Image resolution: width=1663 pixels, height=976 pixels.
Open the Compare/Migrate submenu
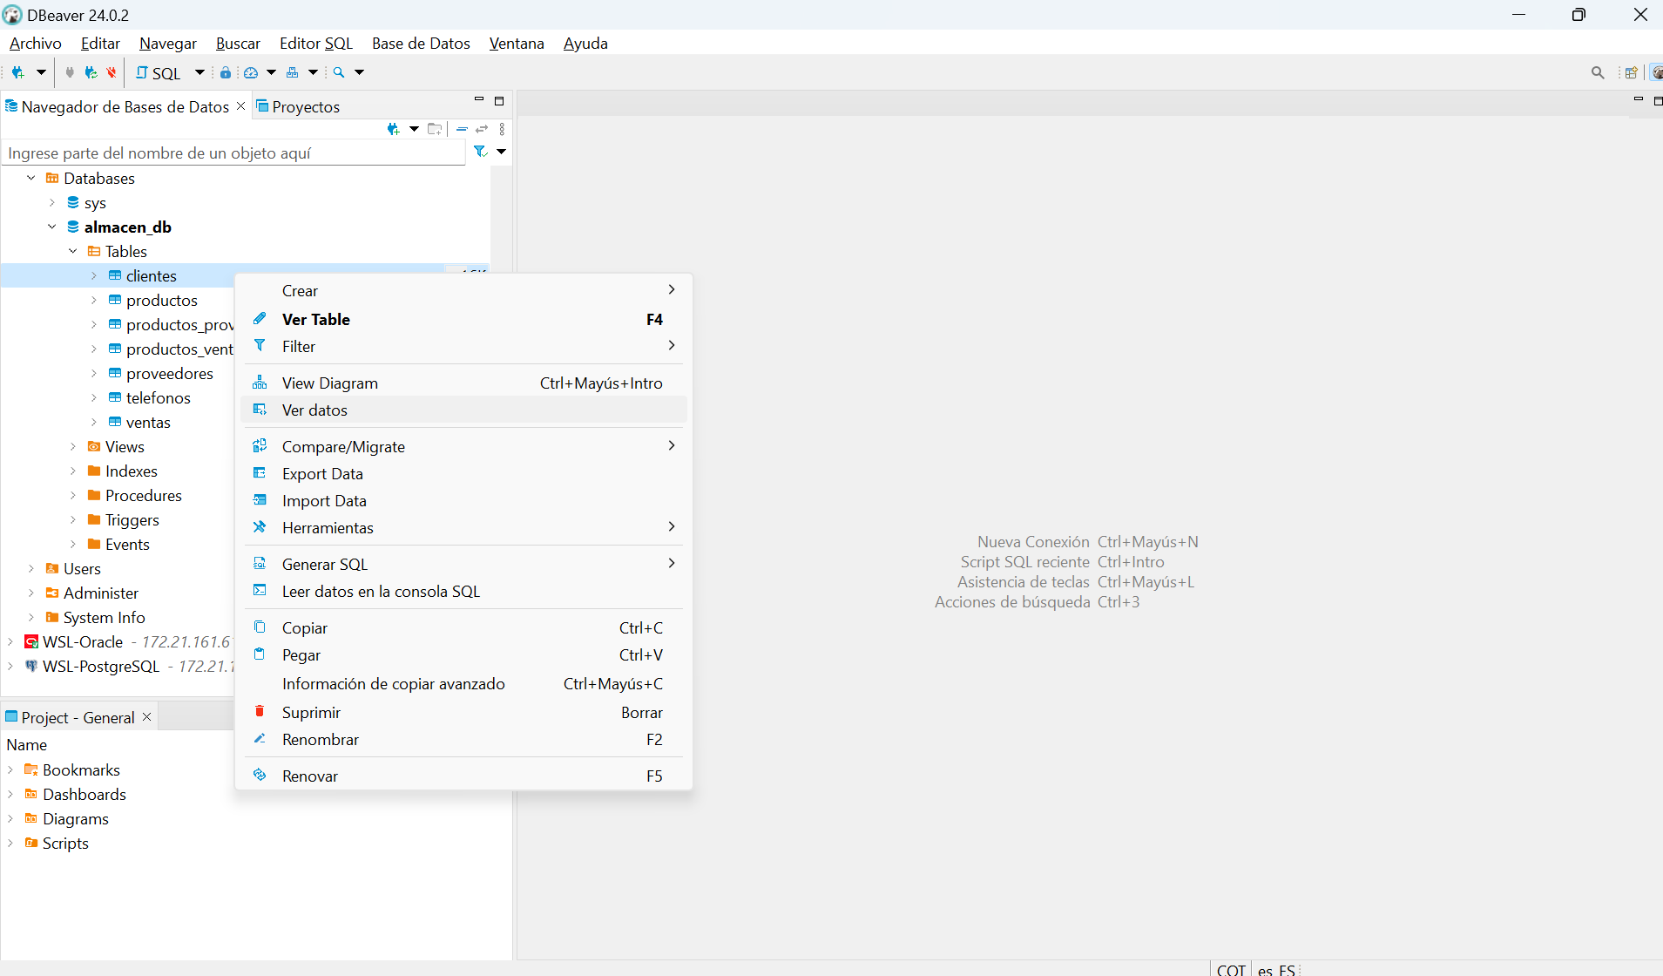click(x=463, y=446)
